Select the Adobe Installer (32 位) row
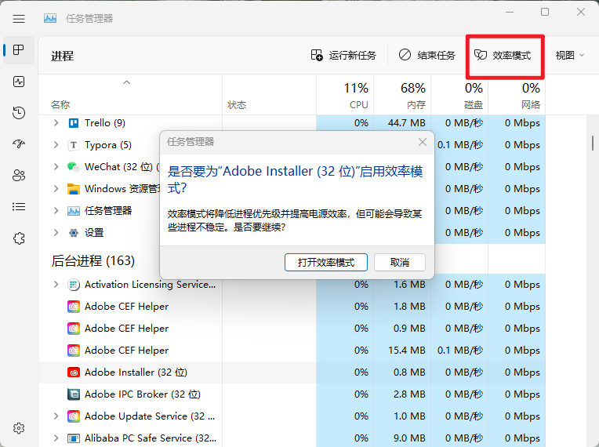 [x=292, y=372]
